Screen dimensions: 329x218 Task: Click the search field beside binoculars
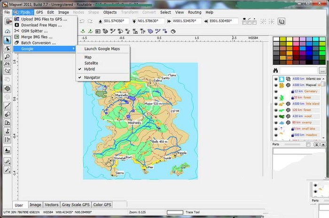click(x=299, y=70)
